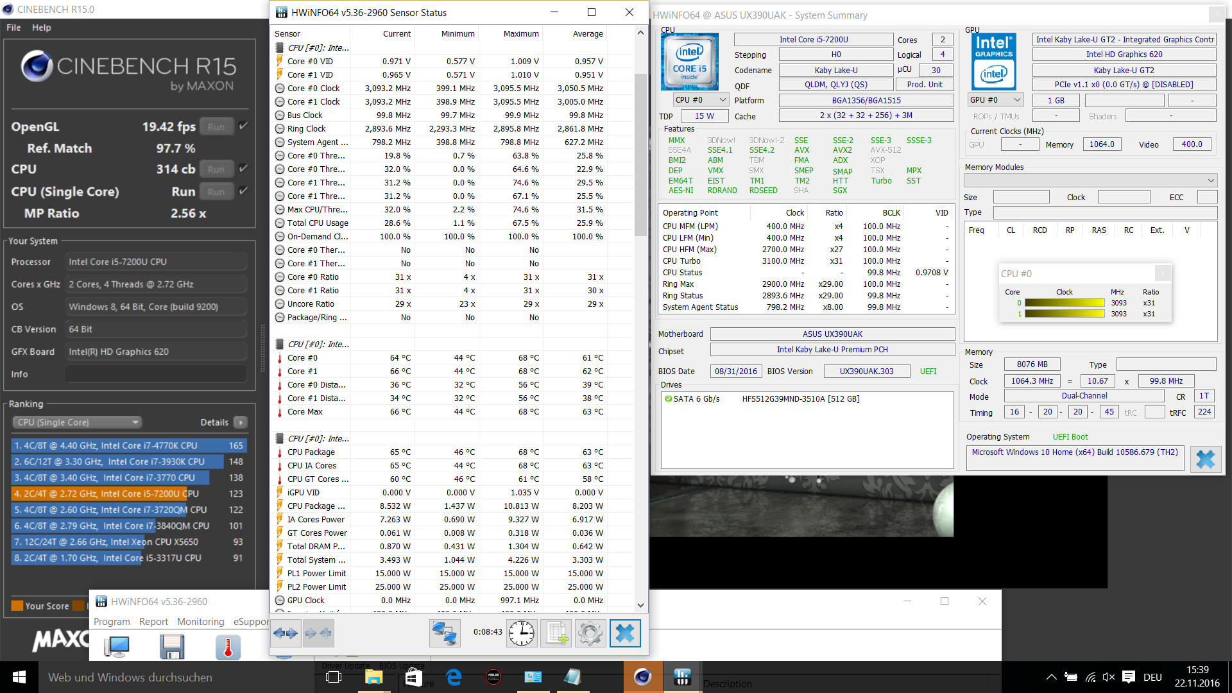
Task: Reset sensor timer with the clock icon
Action: pos(522,633)
